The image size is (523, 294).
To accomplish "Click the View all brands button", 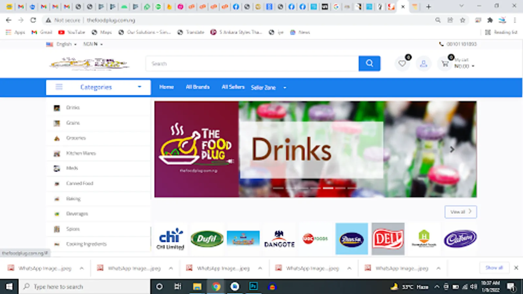I will [x=461, y=212].
